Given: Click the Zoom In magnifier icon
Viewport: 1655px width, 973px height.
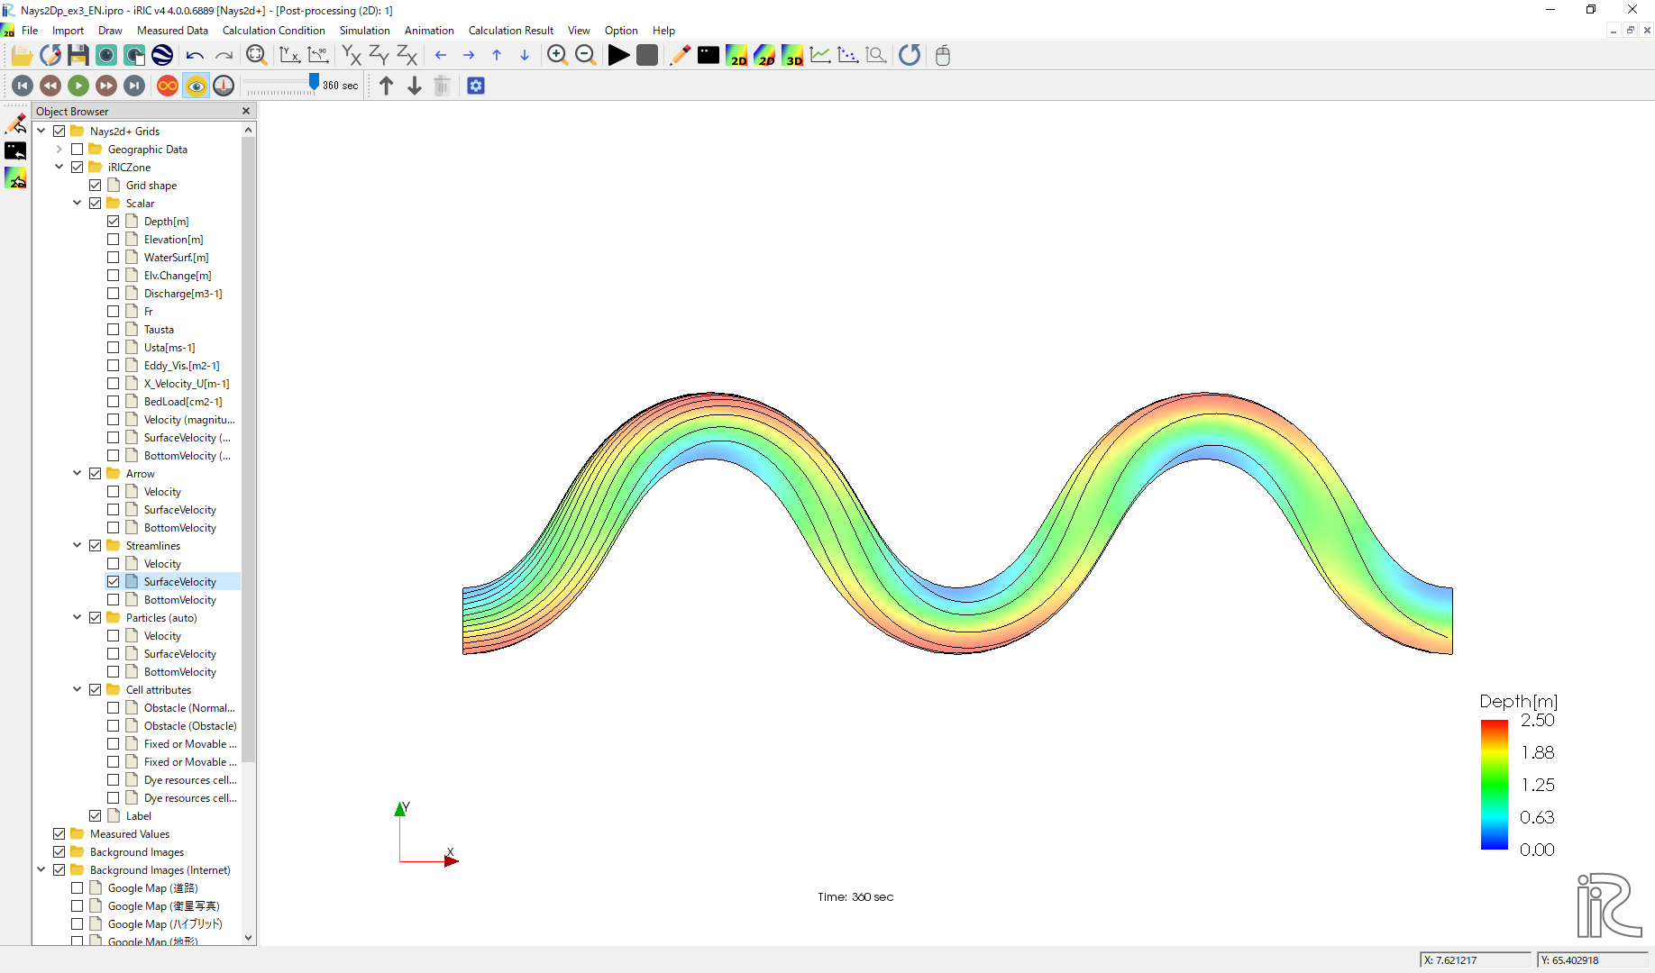Looking at the screenshot, I should (x=557, y=56).
